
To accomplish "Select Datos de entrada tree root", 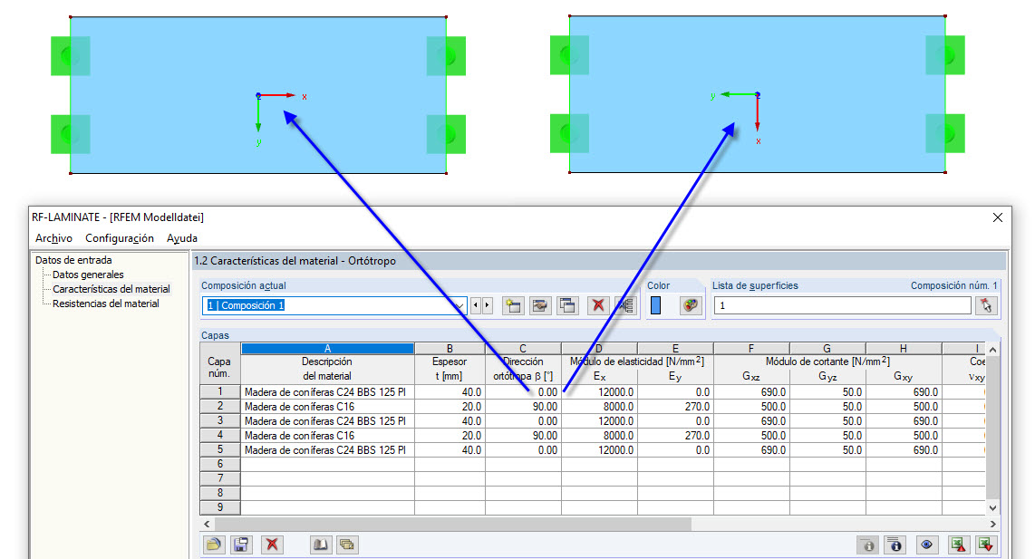I will point(73,260).
